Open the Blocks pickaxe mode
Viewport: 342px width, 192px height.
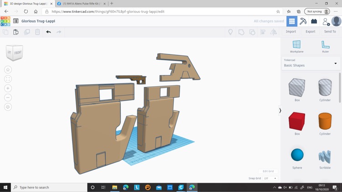pos(303,21)
